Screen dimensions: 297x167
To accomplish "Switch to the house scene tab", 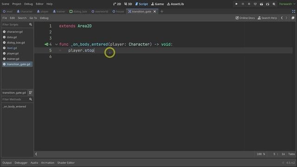I will pyautogui.click(x=118, y=11).
